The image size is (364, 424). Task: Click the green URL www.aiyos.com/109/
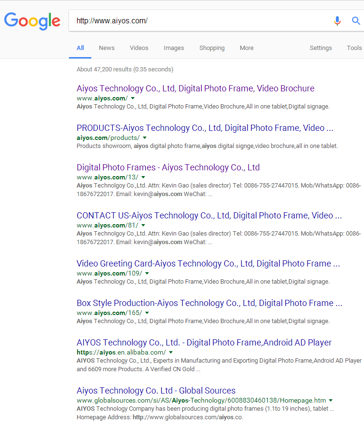109,274
